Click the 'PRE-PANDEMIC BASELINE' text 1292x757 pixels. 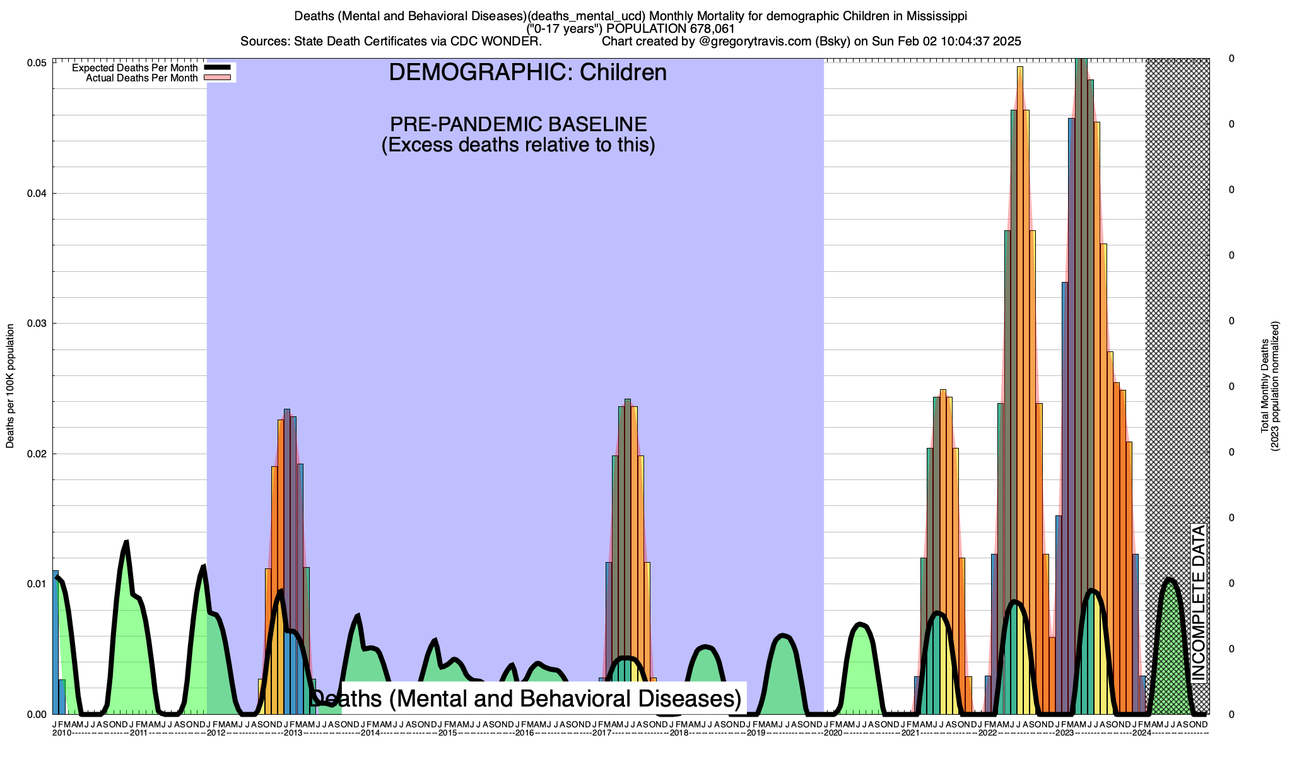coord(518,124)
